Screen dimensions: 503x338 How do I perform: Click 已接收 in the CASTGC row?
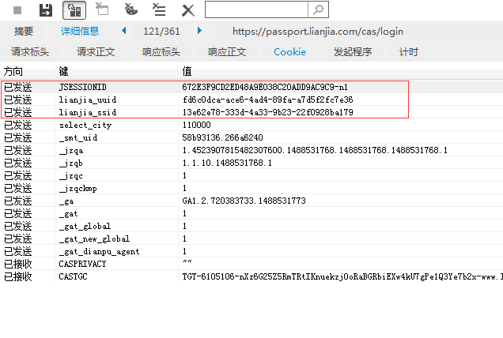click(x=18, y=276)
